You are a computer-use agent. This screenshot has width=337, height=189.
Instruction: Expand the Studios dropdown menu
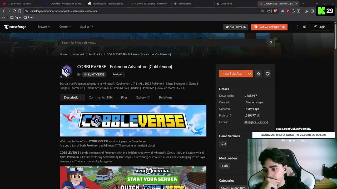(x=87, y=27)
